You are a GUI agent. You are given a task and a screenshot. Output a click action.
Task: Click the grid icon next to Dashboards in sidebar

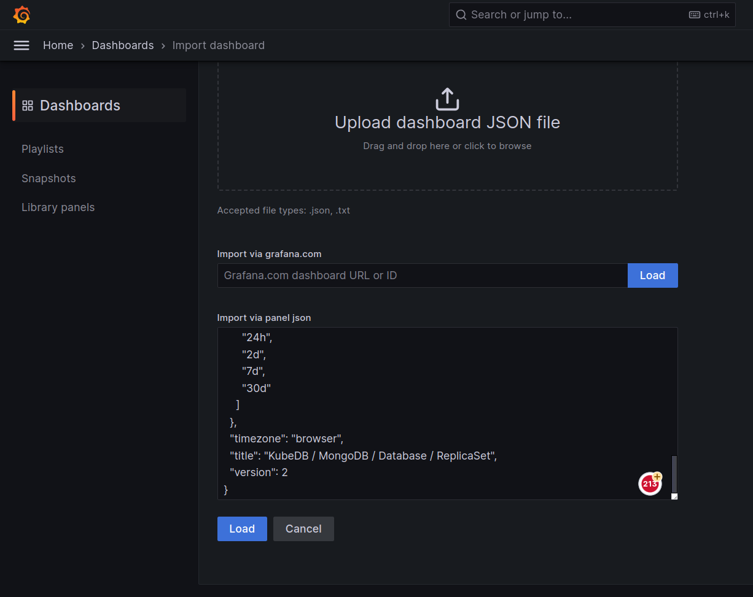tap(27, 105)
